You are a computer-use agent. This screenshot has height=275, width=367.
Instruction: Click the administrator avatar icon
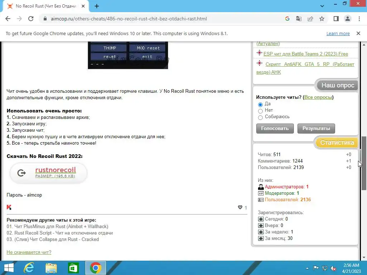[x=261, y=187]
